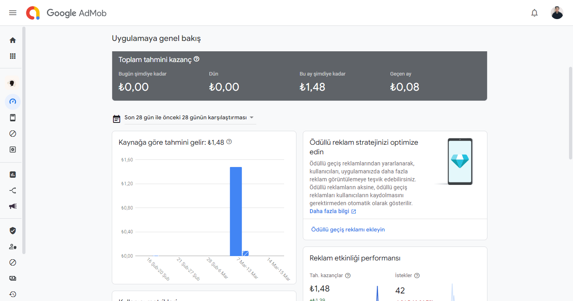
Task: Click the tall blue 7 Mar-13 Mar bar
Action: click(x=236, y=211)
